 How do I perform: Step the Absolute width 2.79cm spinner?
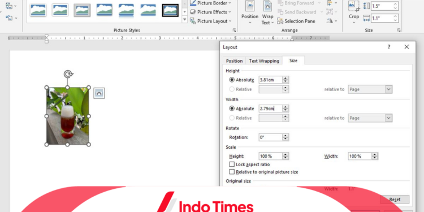tap(285, 109)
